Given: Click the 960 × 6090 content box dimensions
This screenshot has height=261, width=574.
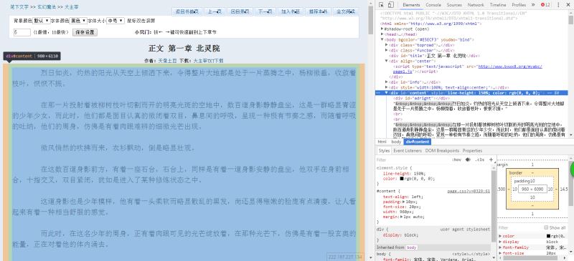Looking at the screenshot, I should pos(532,189).
